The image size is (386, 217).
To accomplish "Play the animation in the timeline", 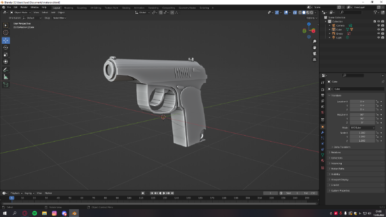I will click(x=164, y=193).
